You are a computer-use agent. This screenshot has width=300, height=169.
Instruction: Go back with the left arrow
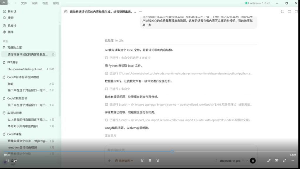point(8,3)
